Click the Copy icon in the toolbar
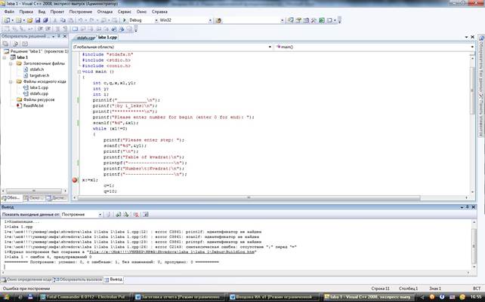Screen dimensions: 485x302 pyautogui.click(x=63, y=20)
